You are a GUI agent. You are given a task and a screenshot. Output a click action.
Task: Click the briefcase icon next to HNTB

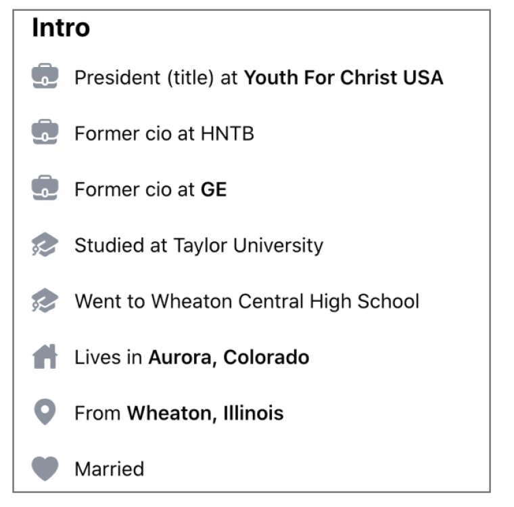[45, 132]
